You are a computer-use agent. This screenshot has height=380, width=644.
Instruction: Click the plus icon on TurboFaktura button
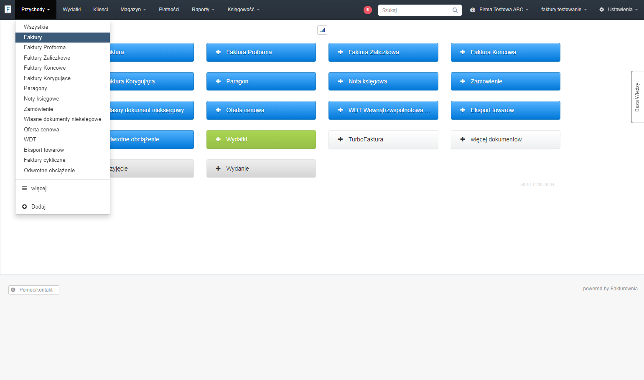coord(340,139)
